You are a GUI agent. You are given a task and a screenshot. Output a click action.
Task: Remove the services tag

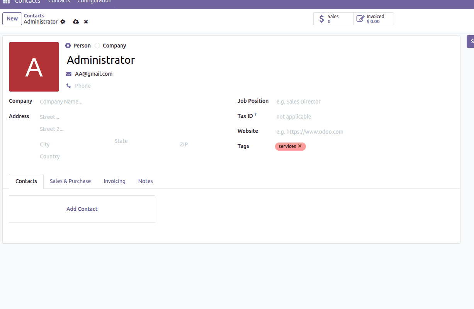300,146
